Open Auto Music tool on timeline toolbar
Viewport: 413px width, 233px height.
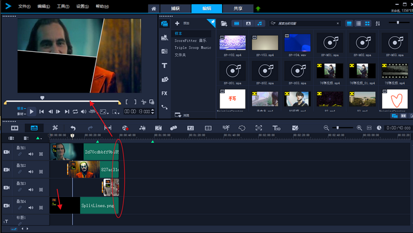point(158,128)
